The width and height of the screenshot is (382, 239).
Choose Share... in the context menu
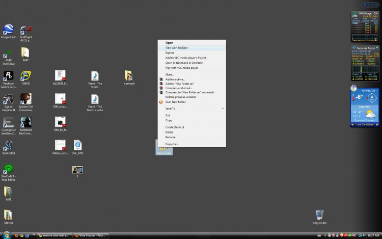192,74
